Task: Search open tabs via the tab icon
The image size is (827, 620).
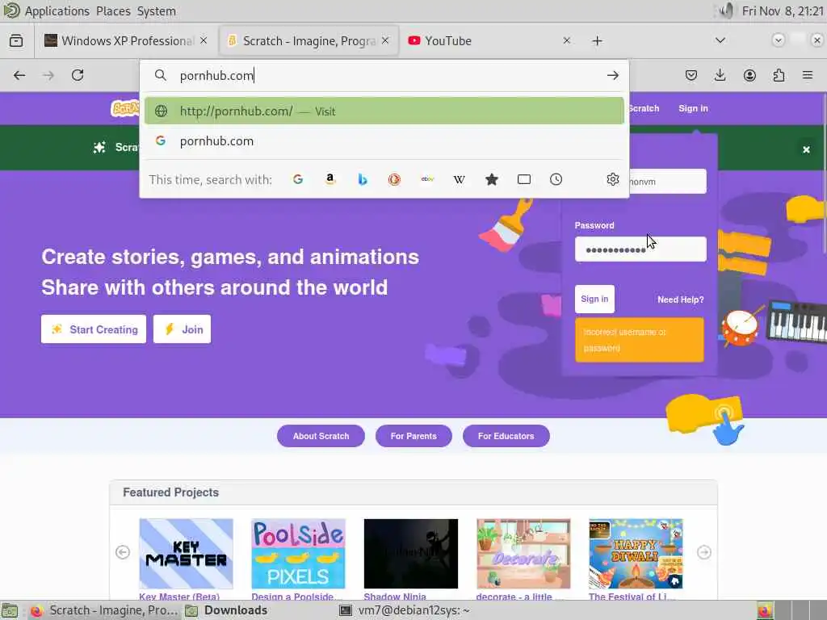Action: coord(523,179)
